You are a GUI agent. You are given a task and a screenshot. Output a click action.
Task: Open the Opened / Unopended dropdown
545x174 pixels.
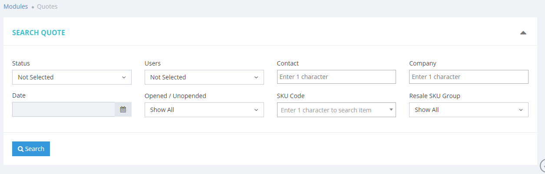204,110
